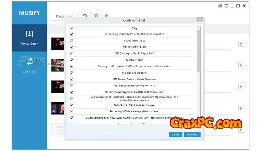Click the Cancel button
Viewport: 261px width, 151px height.
click(x=175, y=134)
